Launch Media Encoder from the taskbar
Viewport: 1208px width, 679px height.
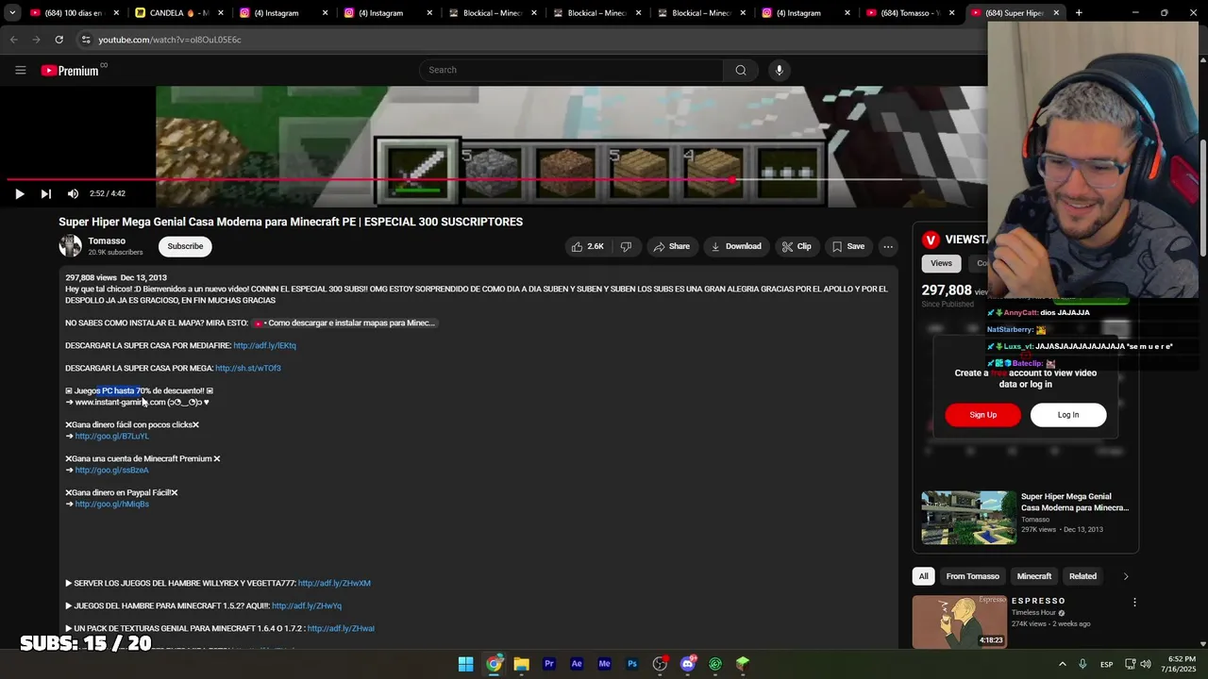(604, 664)
